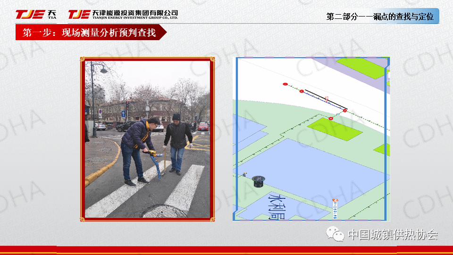
Task: Click the red marker at black line's right end
Action: [x=345, y=110]
